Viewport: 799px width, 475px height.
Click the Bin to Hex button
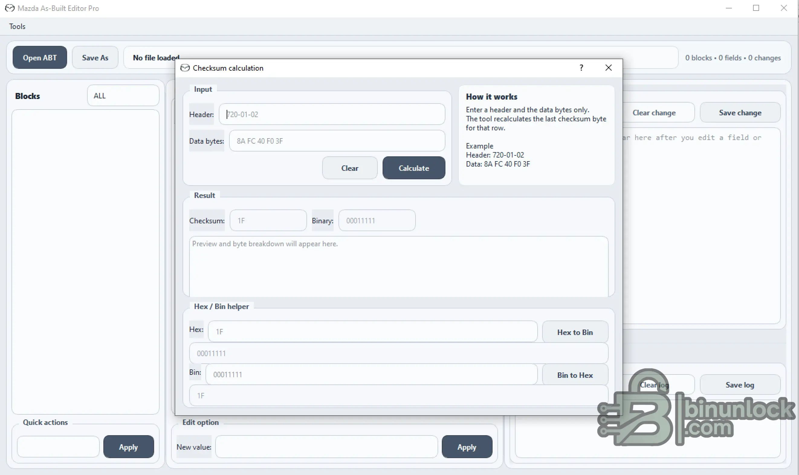click(575, 375)
